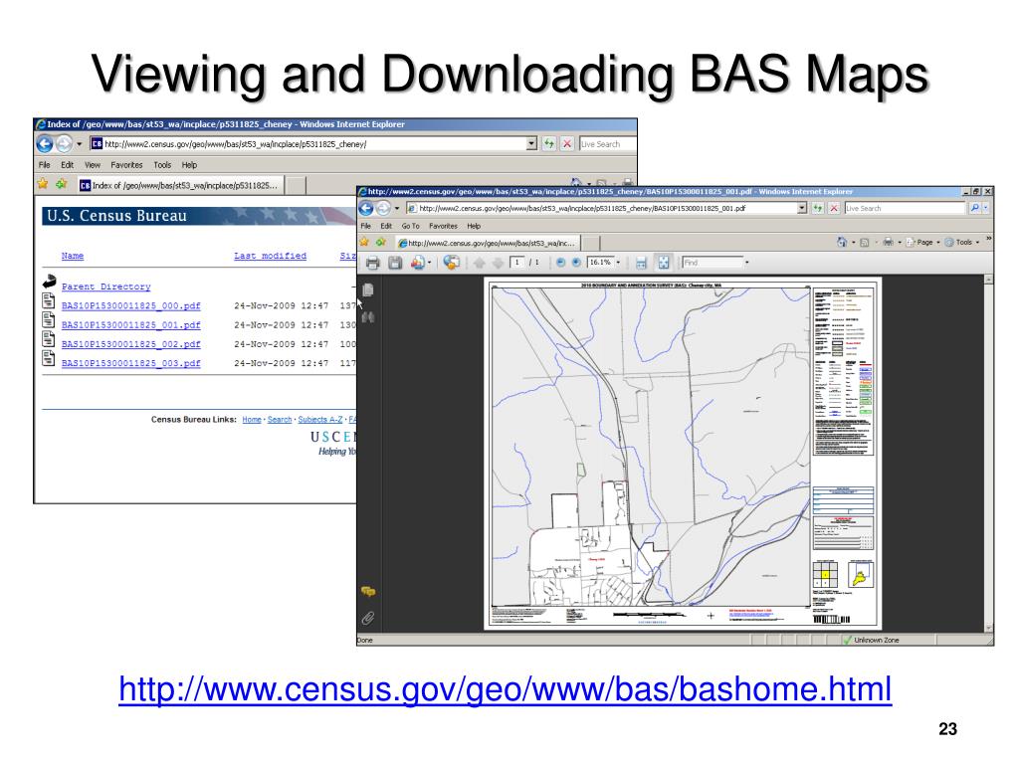Open recent pages dropdown in directory window
The width and height of the screenshot is (1019, 764).
[80, 144]
